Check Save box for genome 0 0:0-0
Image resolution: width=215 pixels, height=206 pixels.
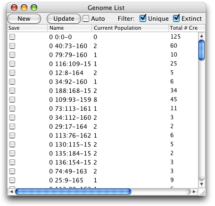pyautogui.click(x=12, y=37)
